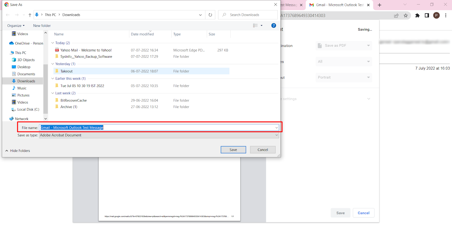
Task: Collapse the Yesterday (1) group
Action: (x=53, y=64)
